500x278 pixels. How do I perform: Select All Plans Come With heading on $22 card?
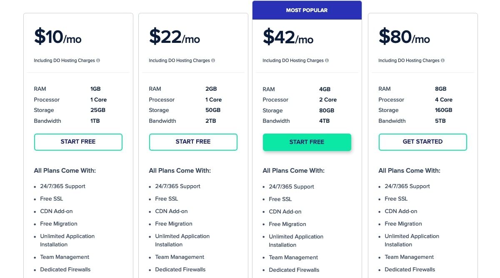(x=180, y=170)
